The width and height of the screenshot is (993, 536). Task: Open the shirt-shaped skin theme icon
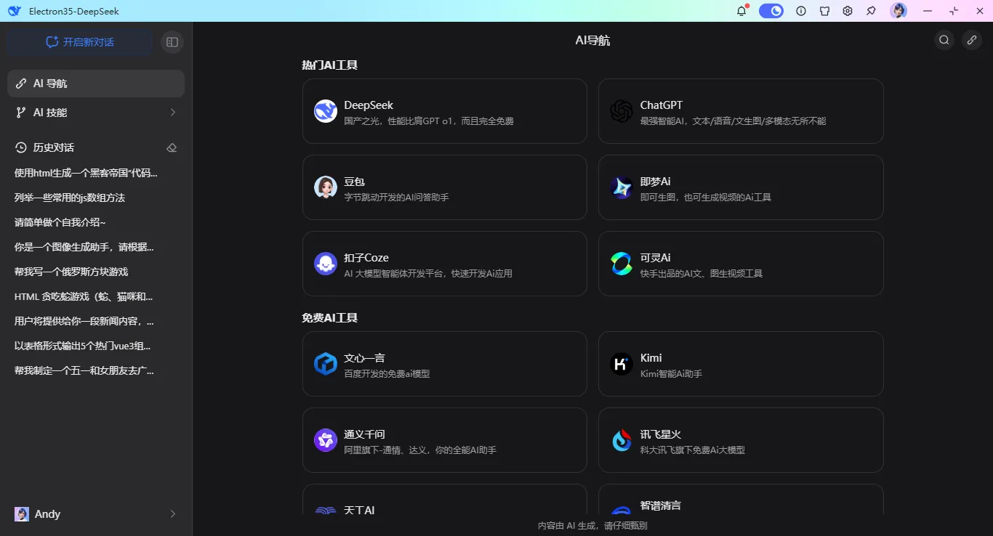pos(824,11)
